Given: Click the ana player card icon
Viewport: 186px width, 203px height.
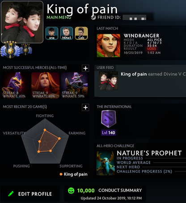Looking at the screenshot, I should [x=52, y=33].
